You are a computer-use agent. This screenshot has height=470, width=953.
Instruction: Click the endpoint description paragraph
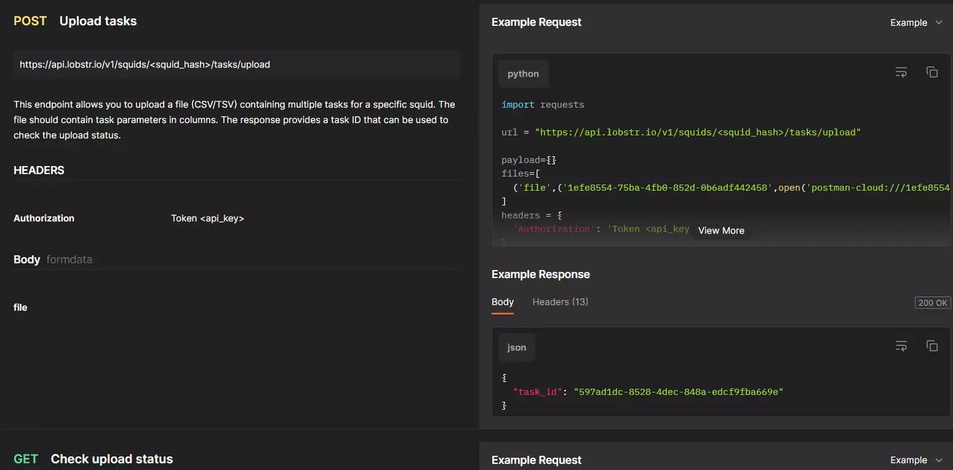click(234, 120)
